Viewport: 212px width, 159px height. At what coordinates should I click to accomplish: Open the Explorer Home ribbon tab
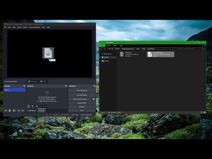tap(109, 46)
